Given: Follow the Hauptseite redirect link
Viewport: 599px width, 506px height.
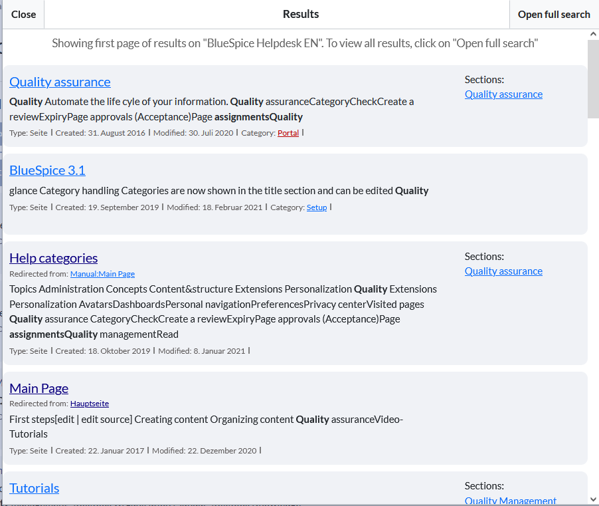Looking at the screenshot, I should pyautogui.click(x=90, y=404).
